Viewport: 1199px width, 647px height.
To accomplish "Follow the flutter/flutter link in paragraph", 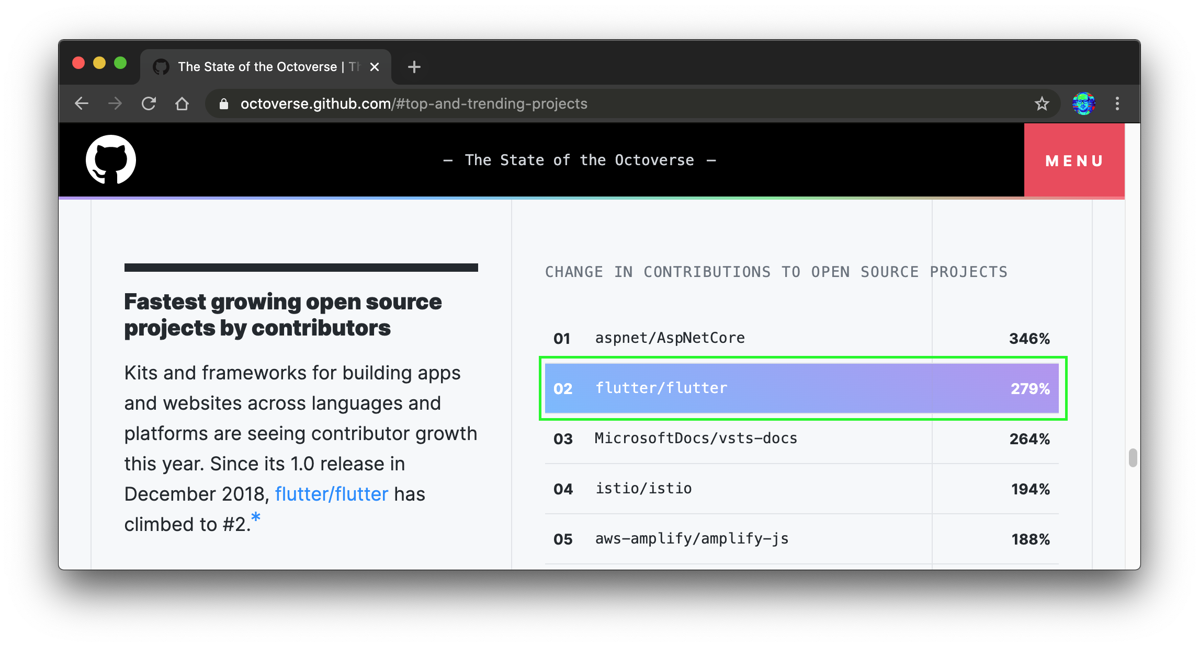I will coord(332,494).
